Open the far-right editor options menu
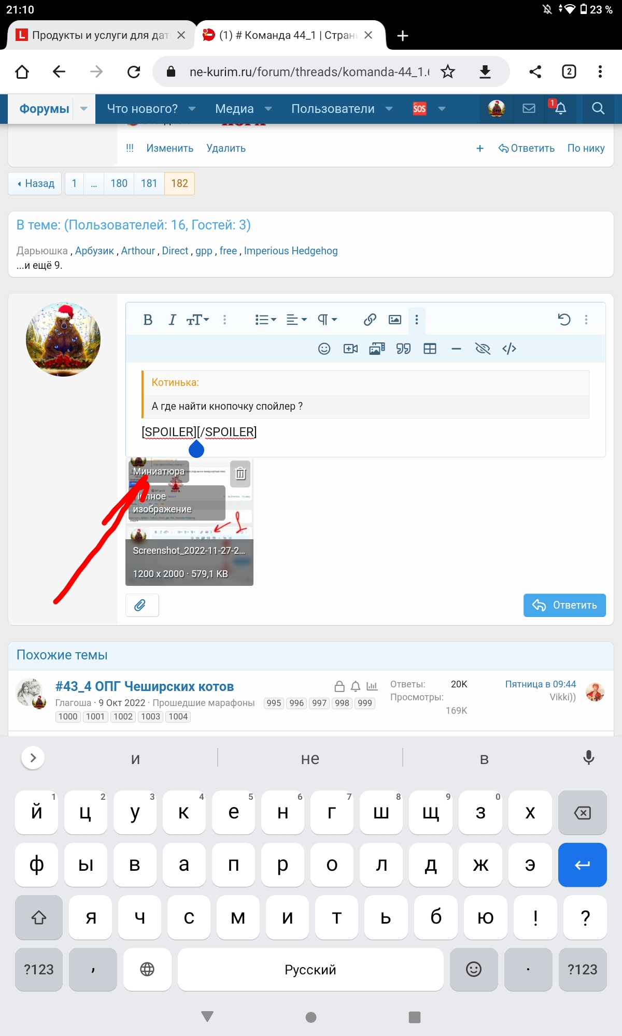Viewport: 622px width, 1036px height. click(x=586, y=320)
